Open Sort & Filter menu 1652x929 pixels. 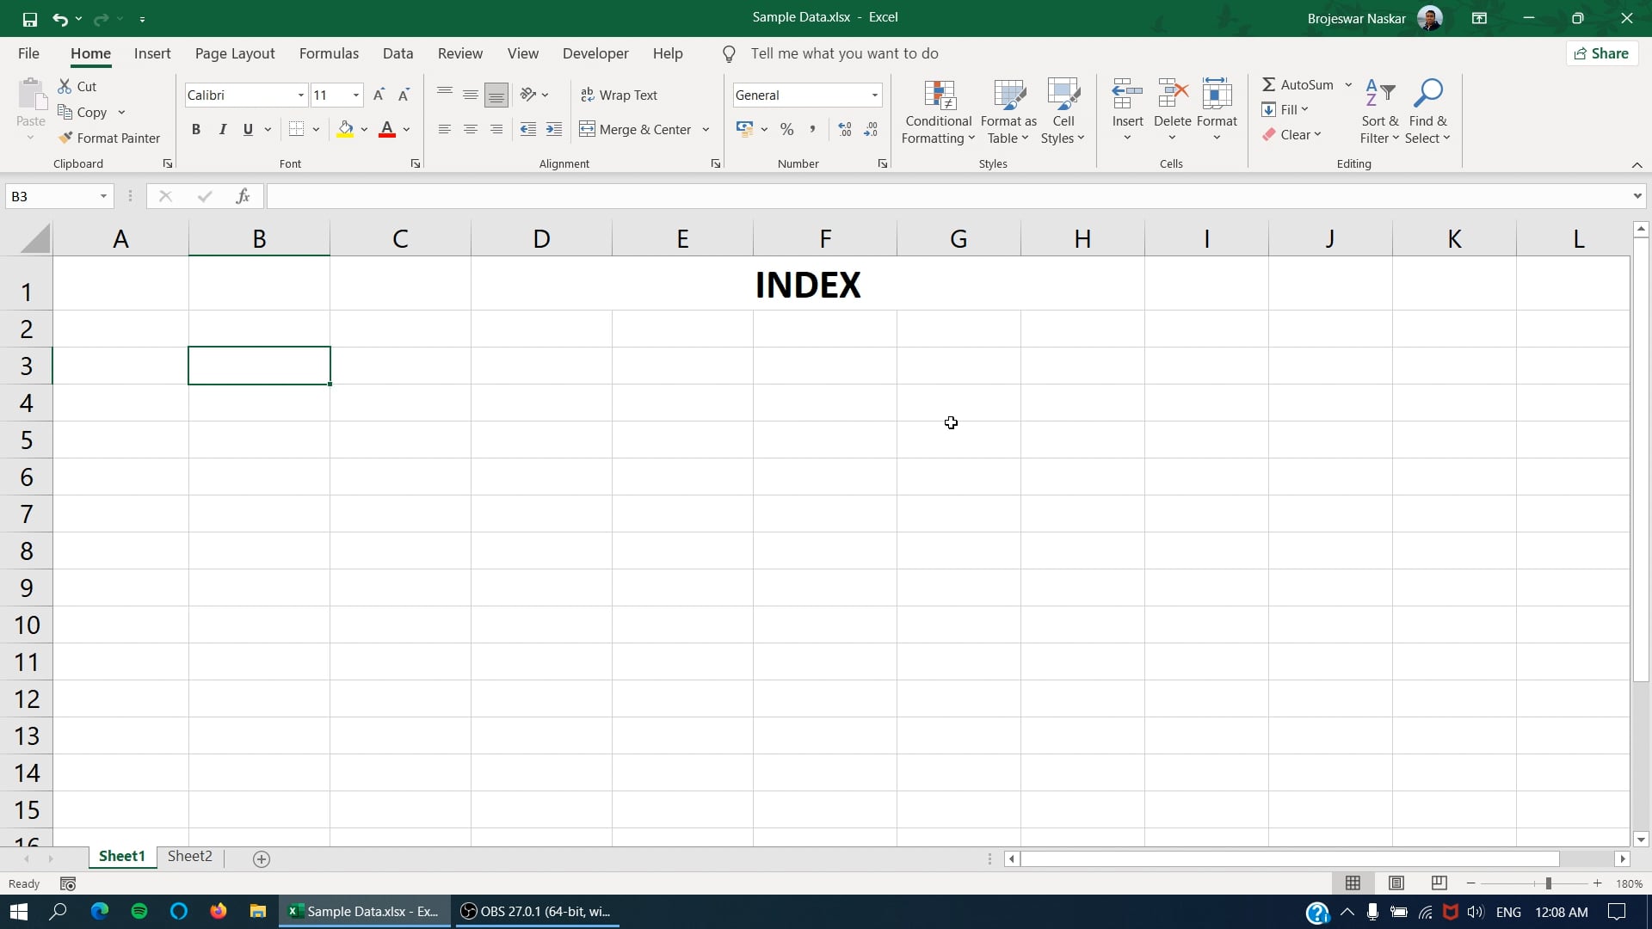[x=1380, y=112]
